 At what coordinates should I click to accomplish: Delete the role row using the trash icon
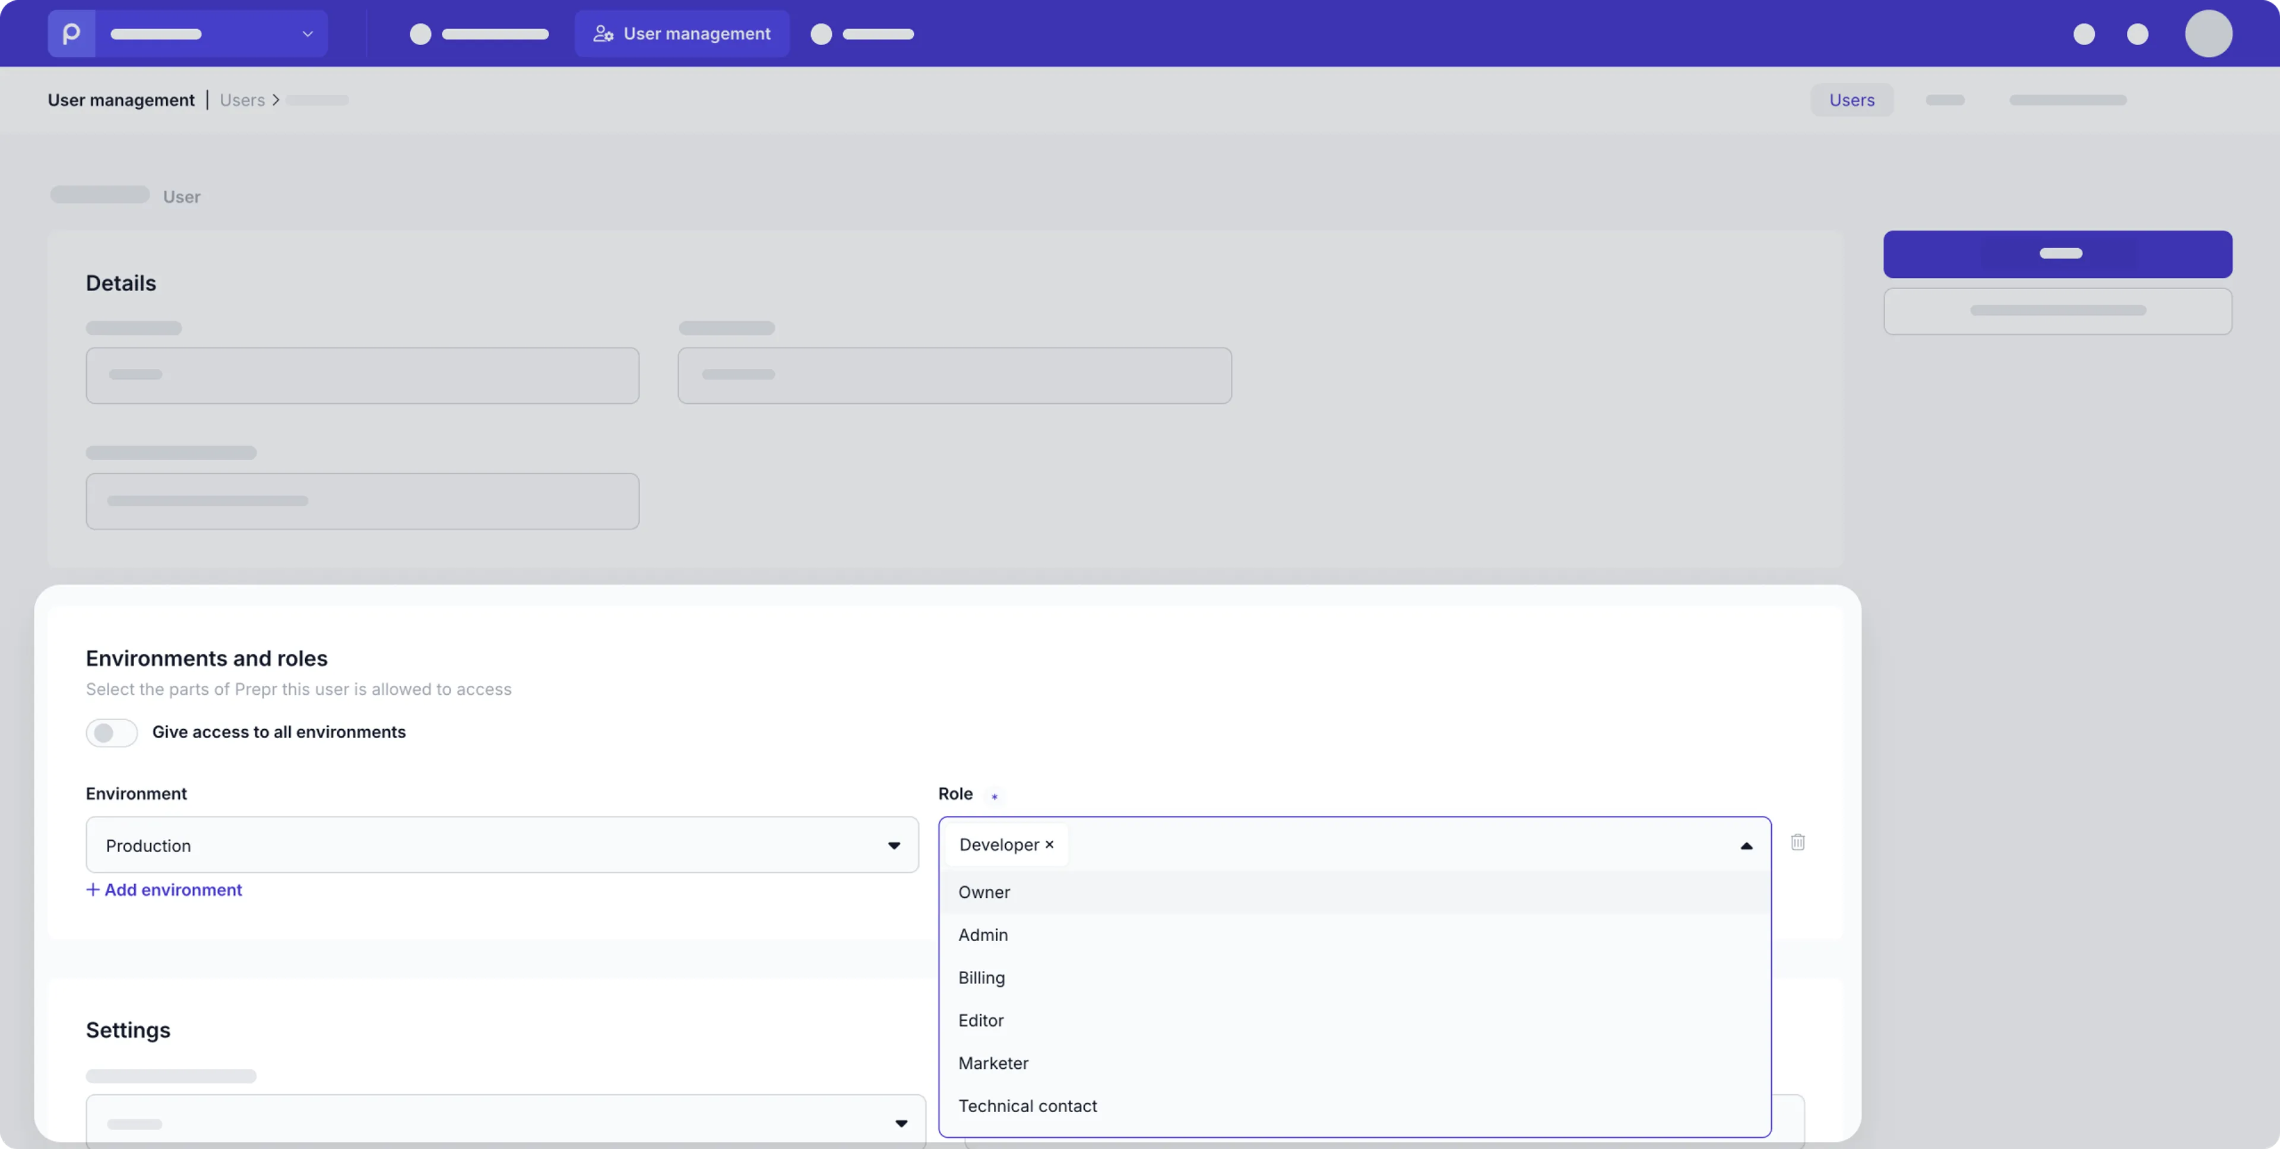1798,842
